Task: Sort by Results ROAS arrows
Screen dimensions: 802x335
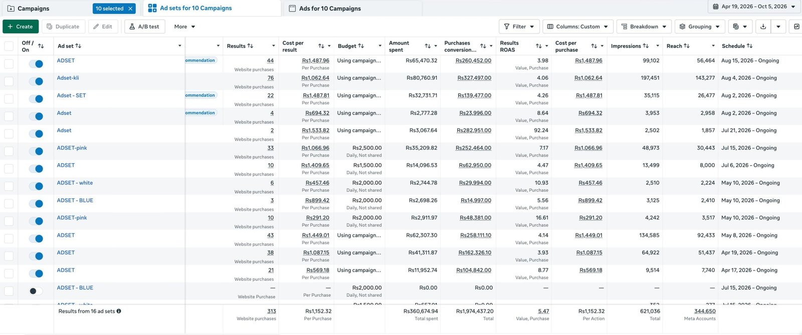Action: (539, 46)
